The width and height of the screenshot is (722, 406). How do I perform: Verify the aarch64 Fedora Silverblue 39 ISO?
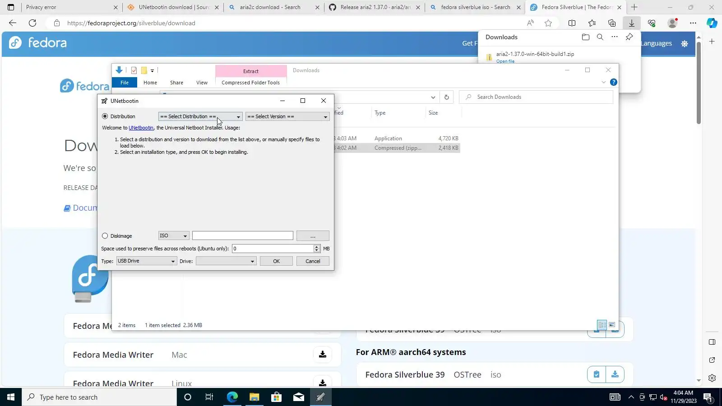click(x=597, y=374)
